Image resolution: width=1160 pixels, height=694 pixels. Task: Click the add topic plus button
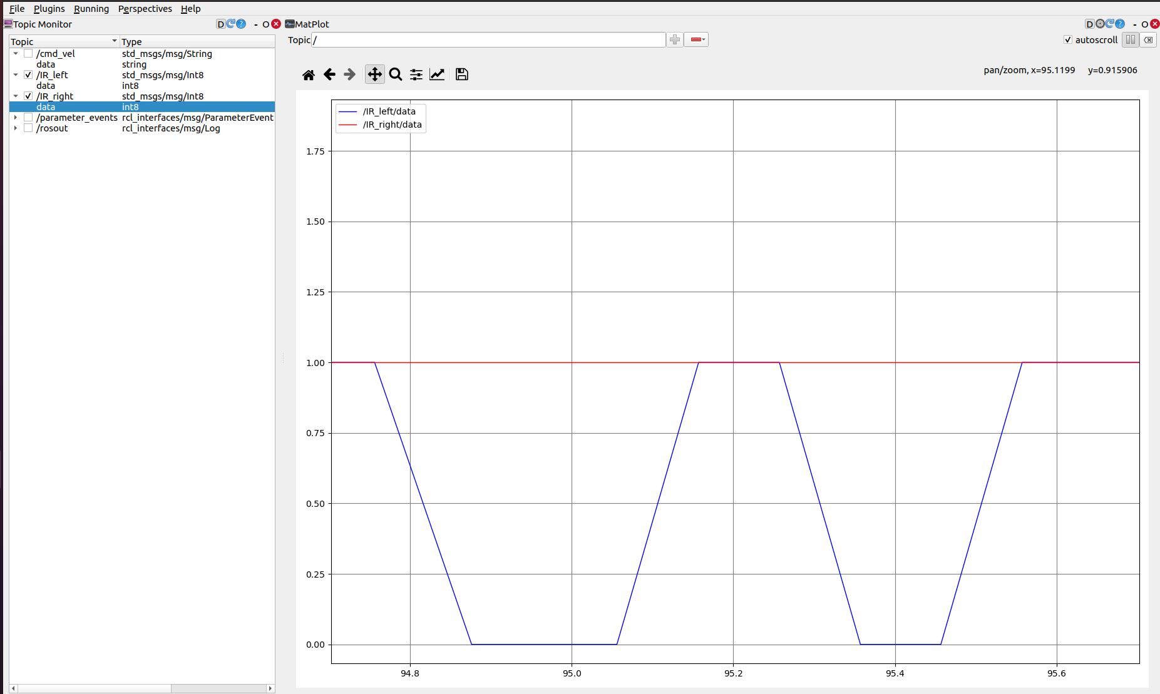(x=675, y=40)
